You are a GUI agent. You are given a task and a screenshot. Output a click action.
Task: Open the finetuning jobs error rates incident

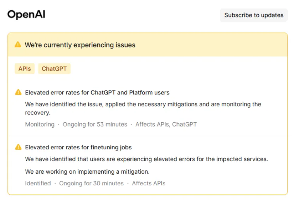click(x=78, y=147)
